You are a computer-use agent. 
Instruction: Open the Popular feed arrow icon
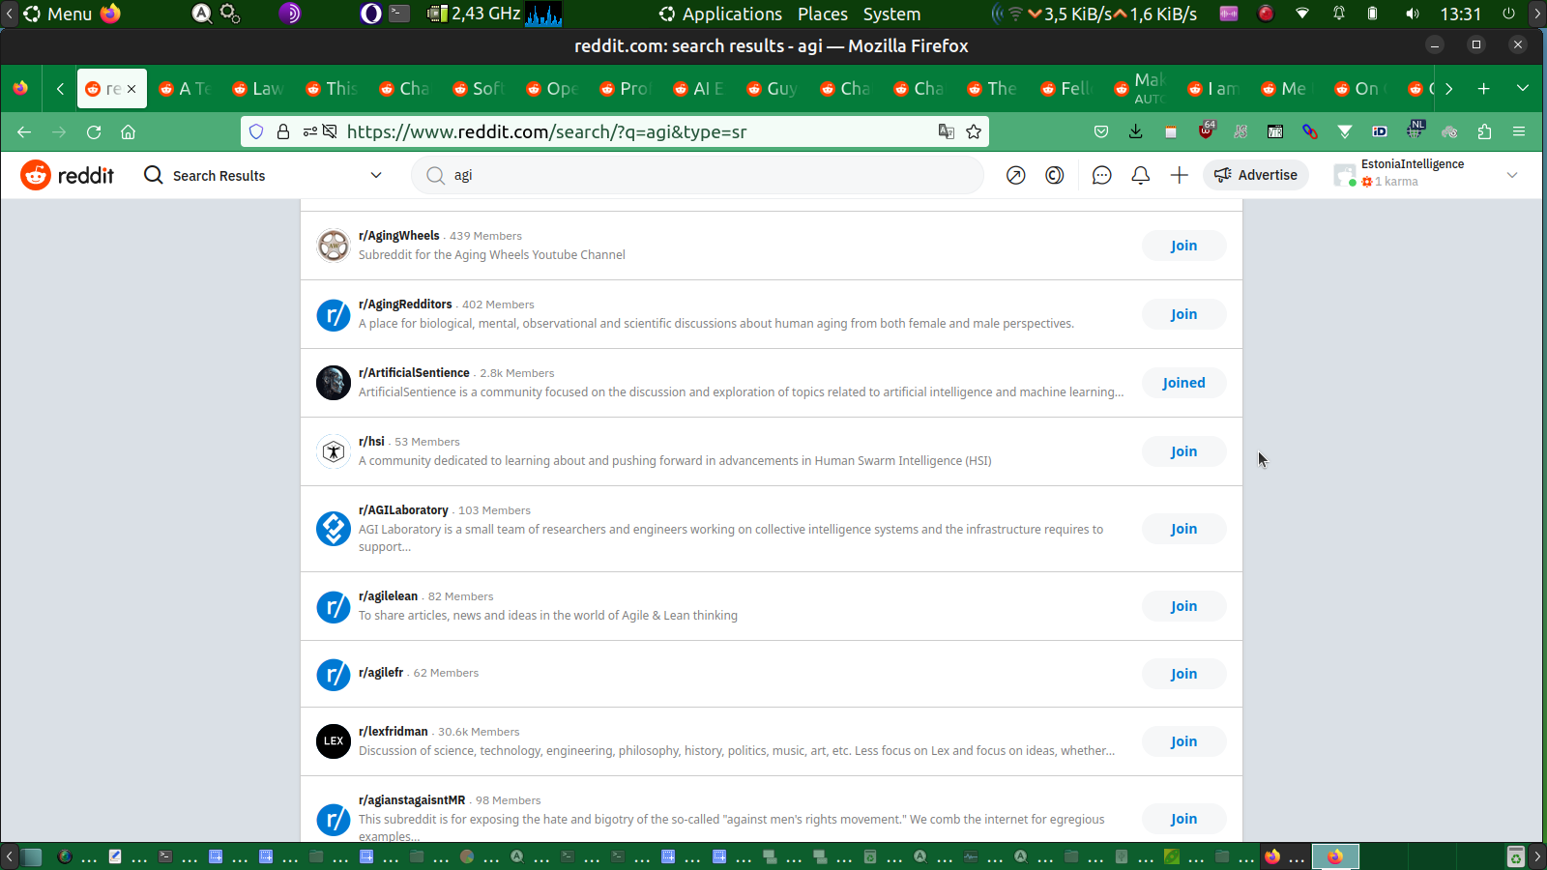pos(1015,175)
